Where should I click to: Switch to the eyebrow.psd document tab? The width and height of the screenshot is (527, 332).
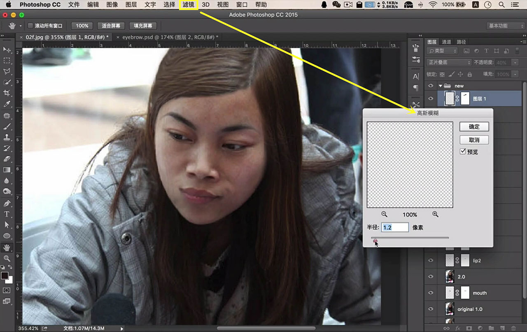point(167,37)
